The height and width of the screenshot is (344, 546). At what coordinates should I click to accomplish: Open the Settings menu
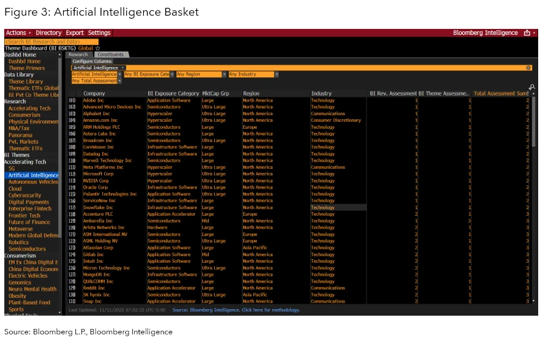(99, 33)
